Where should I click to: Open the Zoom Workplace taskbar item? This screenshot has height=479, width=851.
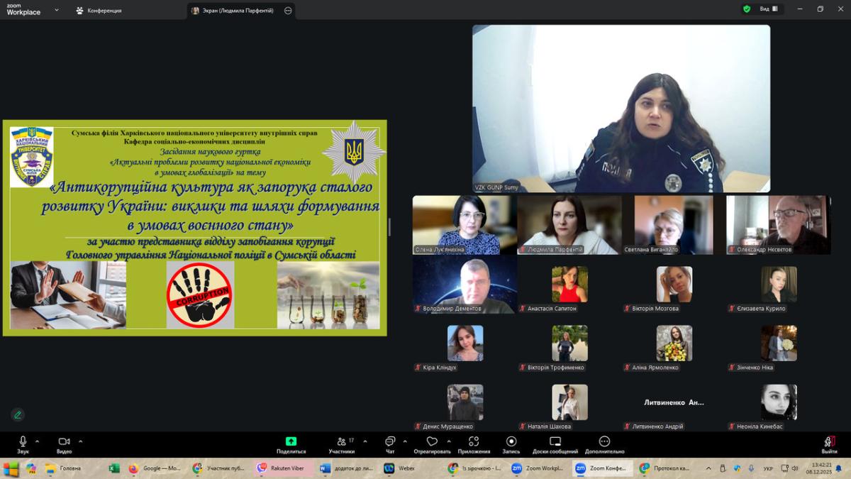(x=538, y=468)
